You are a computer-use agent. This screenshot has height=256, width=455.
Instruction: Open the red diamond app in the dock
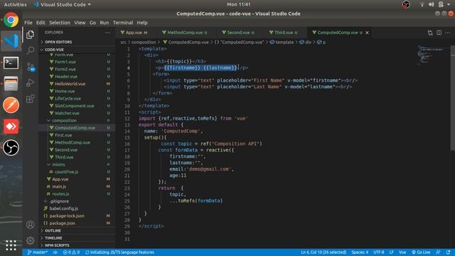[11, 127]
